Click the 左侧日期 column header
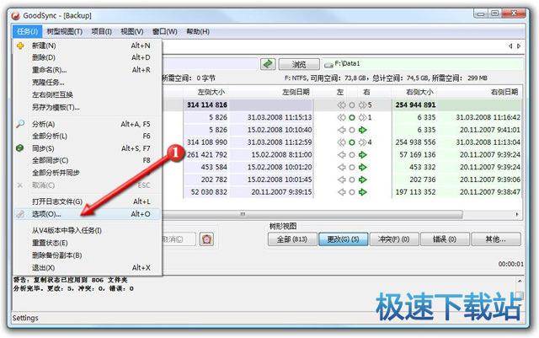 point(296,92)
